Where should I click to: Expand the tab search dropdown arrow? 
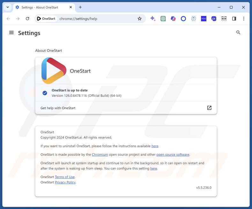coord(8,7)
